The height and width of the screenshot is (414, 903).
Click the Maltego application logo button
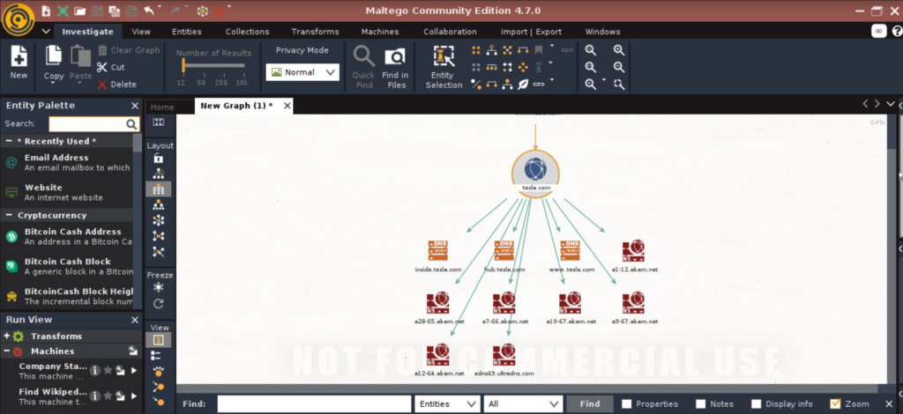coord(18,18)
